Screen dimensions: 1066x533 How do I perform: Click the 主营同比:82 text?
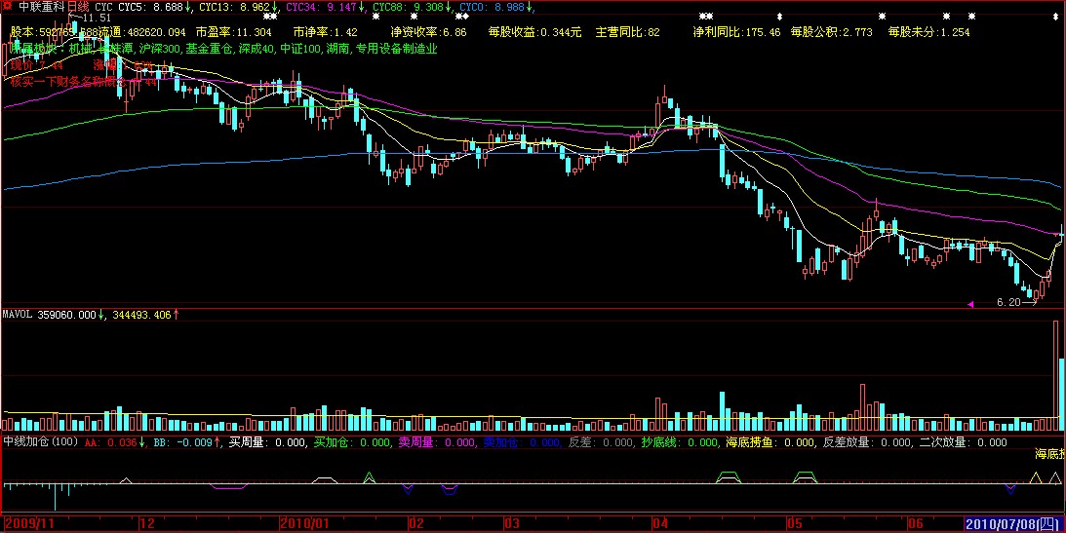627,32
